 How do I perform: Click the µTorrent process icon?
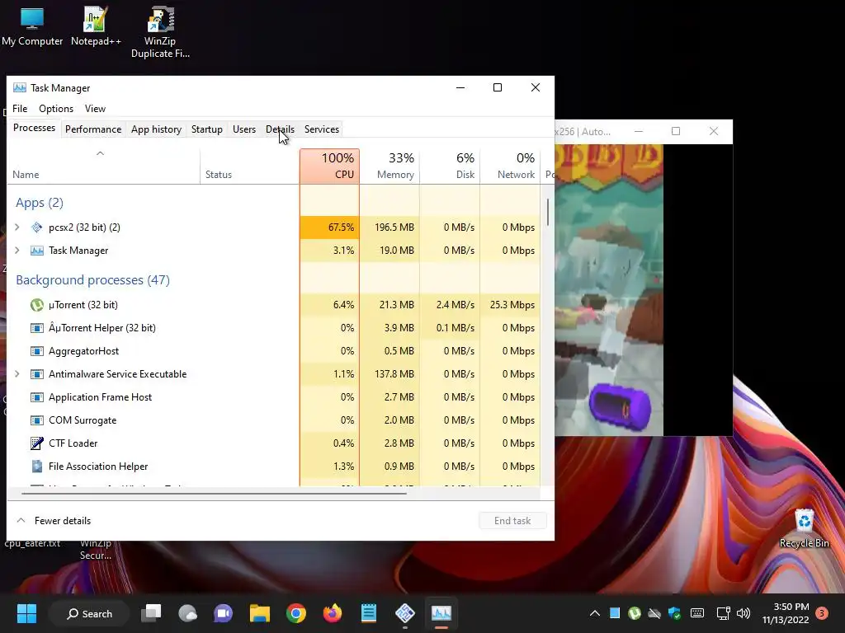click(x=36, y=305)
